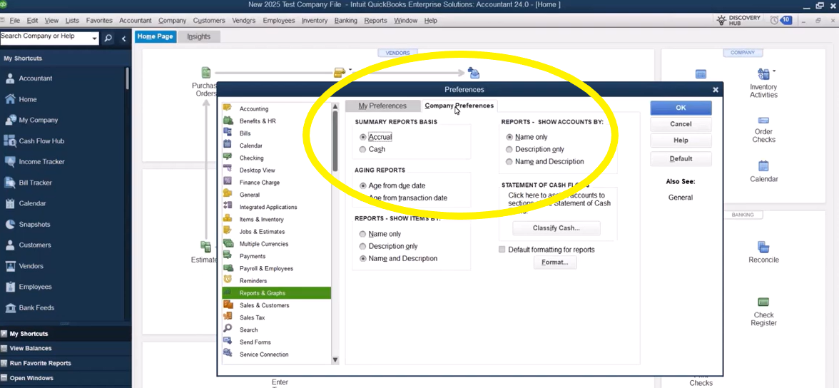The height and width of the screenshot is (388, 839).
Task: Click the Discovery Hub lightbulb icon
Action: point(721,20)
